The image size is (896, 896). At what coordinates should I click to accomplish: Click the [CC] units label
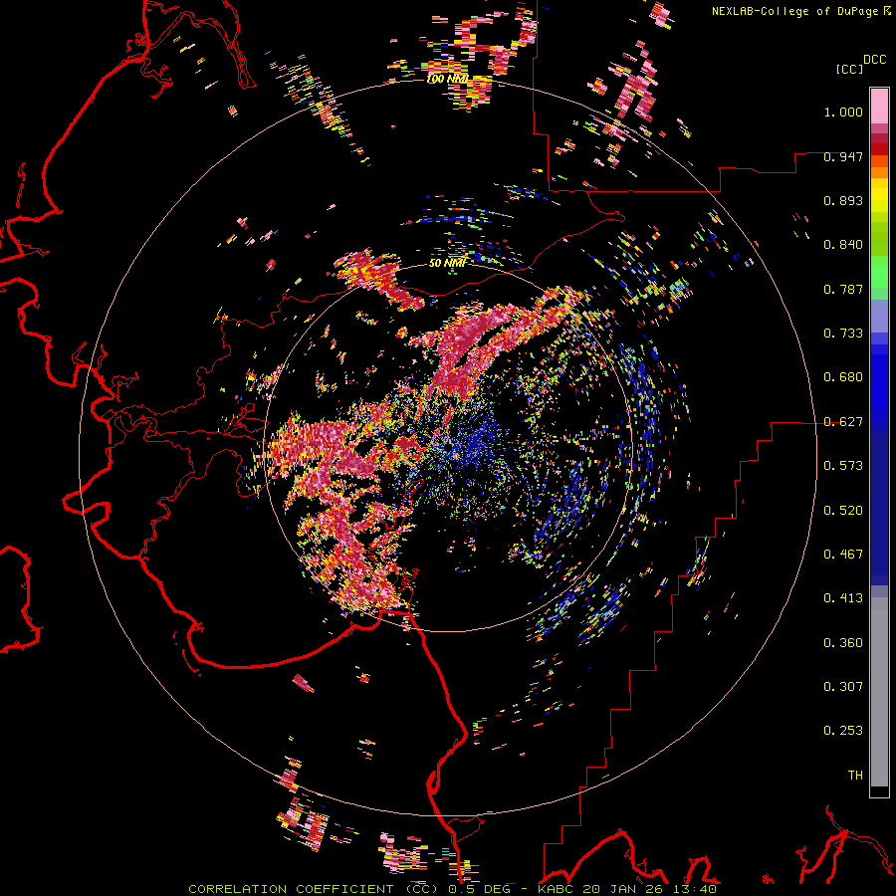point(849,69)
